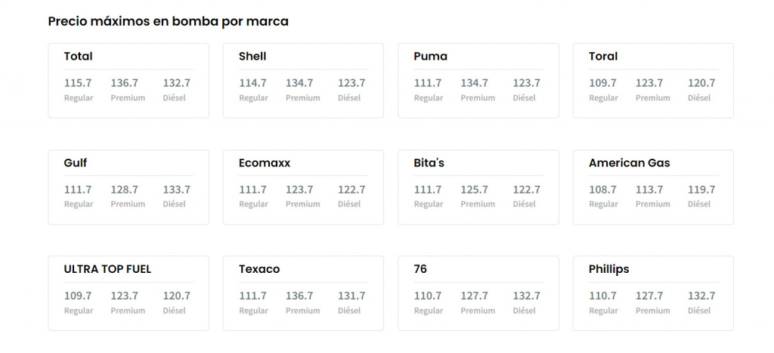Click the "Precio máximos en bomba por marca" heading
The image size is (774, 353).
[x=168, y=21]
